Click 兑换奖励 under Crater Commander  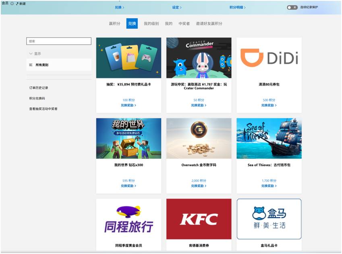199,105
